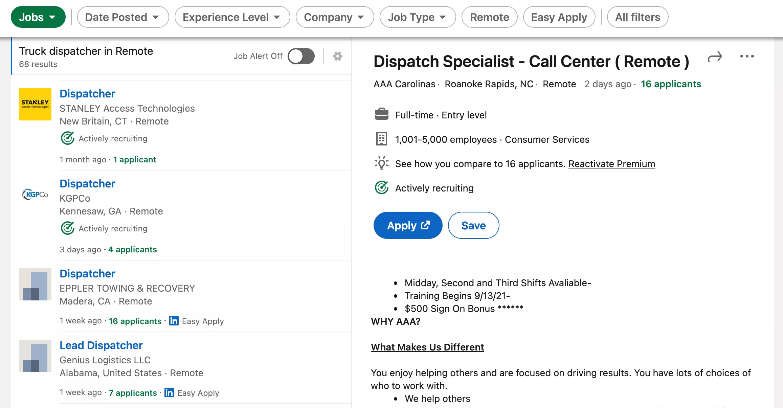Open the three-dot more options menu

coord(747,56)
